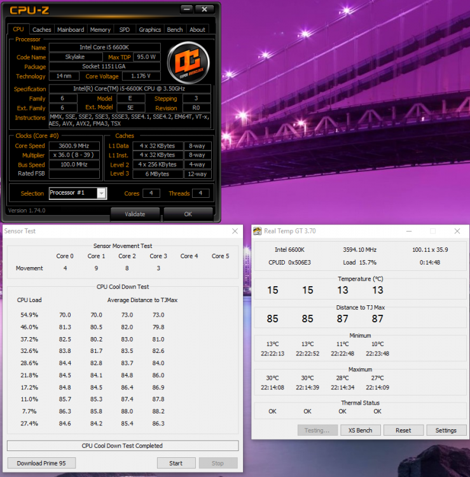This screenshot has width=470, height=477.
Task: Click the OK button in CPU-Z
Action: (x=188, y=214)
